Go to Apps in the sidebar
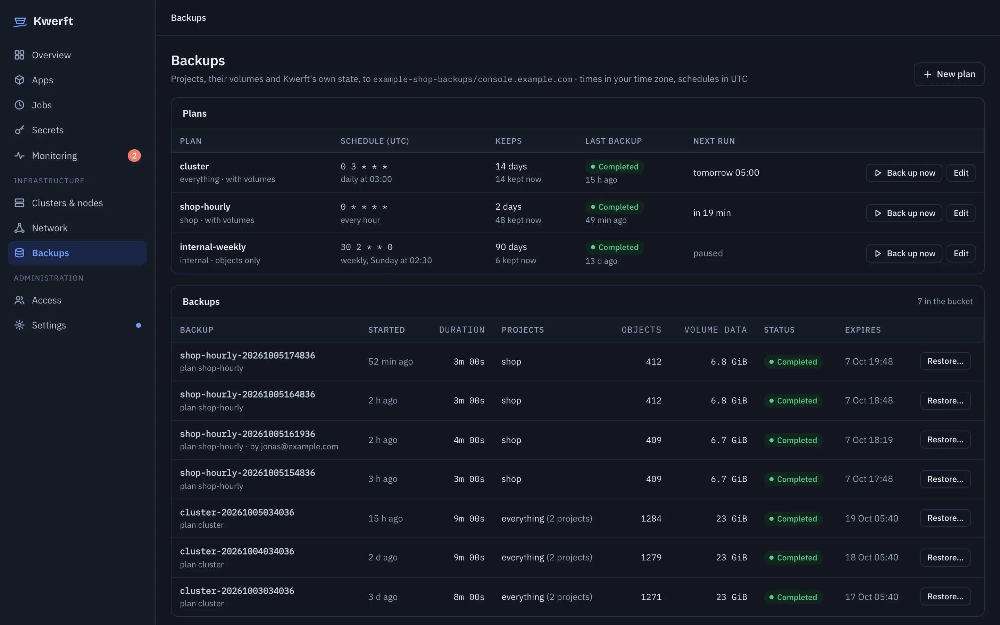This screenshot has width=1000, height=625. point(77,80)
